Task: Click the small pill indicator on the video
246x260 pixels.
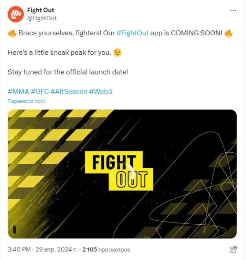Action: click(x=15, y=230)
